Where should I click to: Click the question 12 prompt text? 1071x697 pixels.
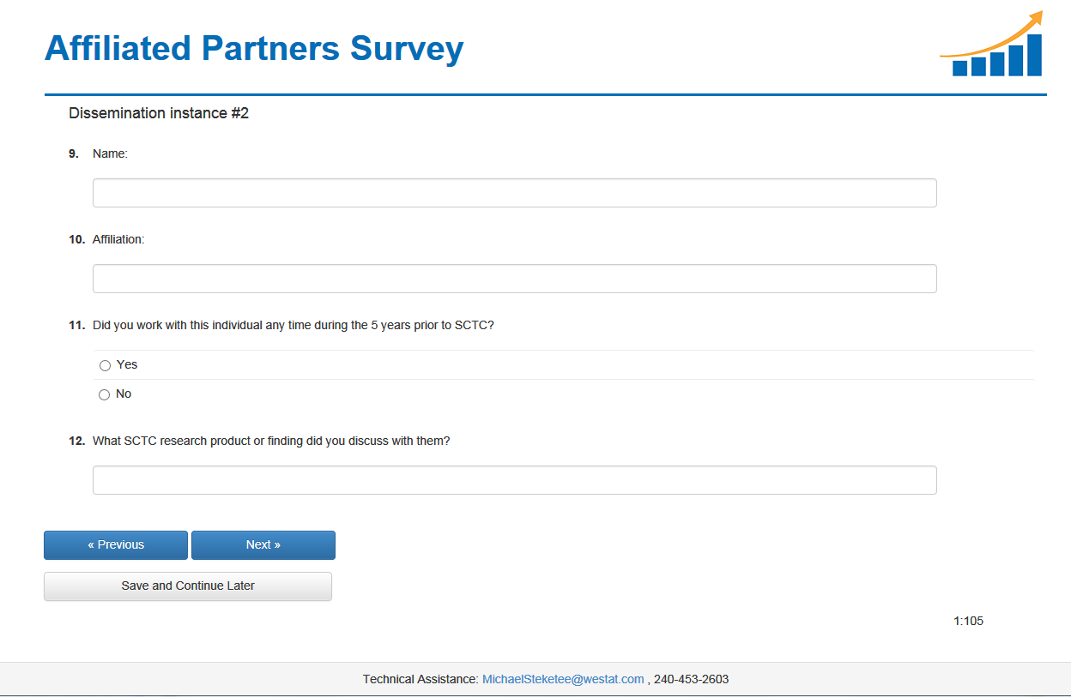click(x=271, y=441)
